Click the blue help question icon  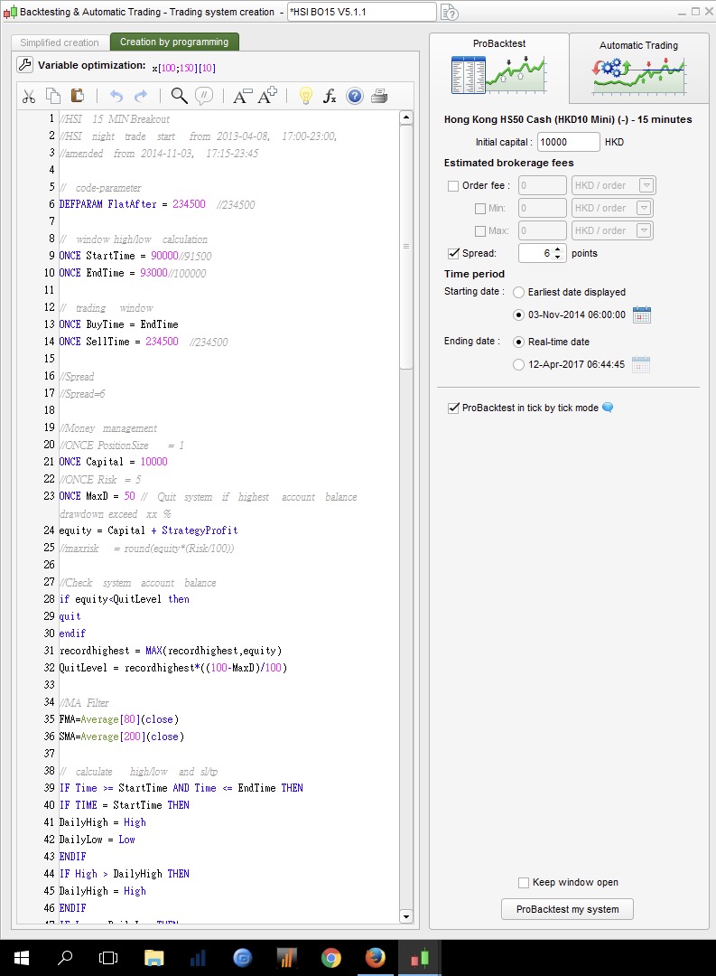click(355, 96)
